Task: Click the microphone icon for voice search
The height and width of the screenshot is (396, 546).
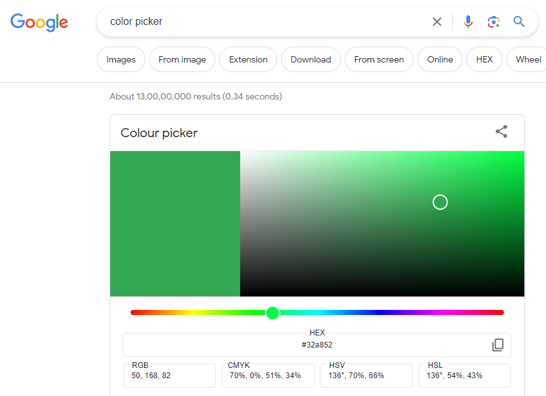Action: [x=468, y=21]
